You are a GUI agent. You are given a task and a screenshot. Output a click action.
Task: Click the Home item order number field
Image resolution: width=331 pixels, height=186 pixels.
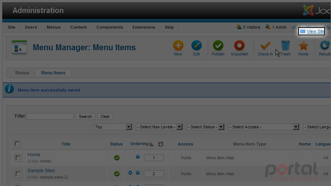154,158
